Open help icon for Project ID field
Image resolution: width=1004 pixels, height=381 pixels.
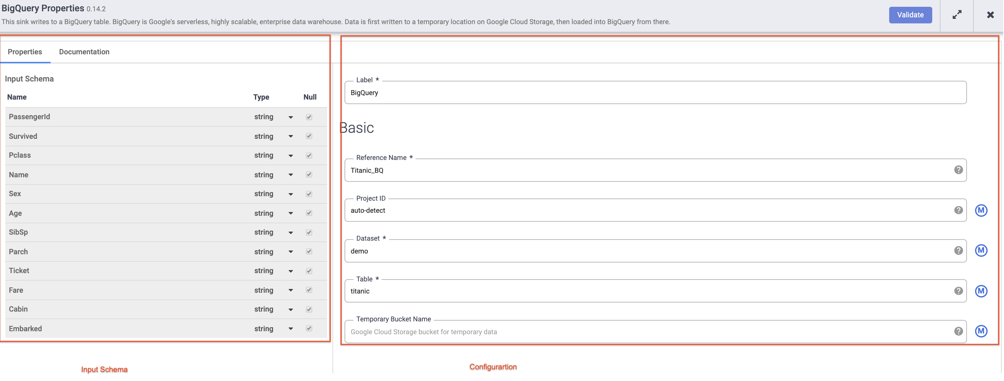pos(958,210)
